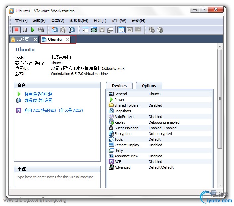Select the Replay option row
Image resolution: width=234 pixels, height=206 pixels.
159,122
